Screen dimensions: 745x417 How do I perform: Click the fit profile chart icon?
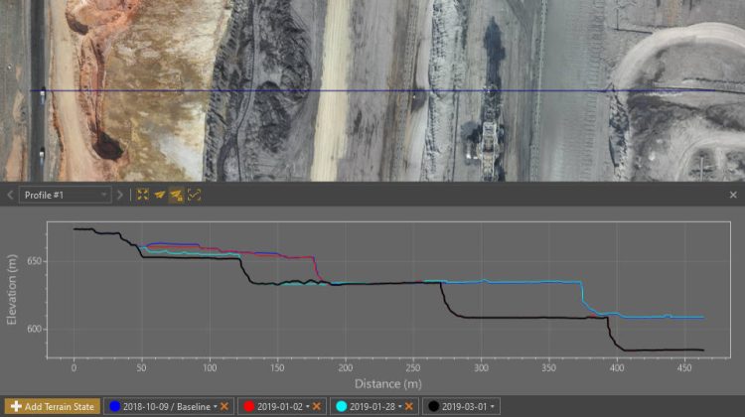pos(194,195)
